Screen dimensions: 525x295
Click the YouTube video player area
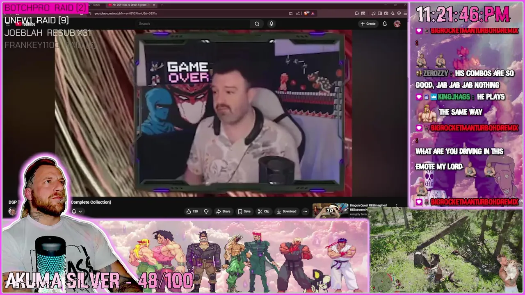[203, 113]
